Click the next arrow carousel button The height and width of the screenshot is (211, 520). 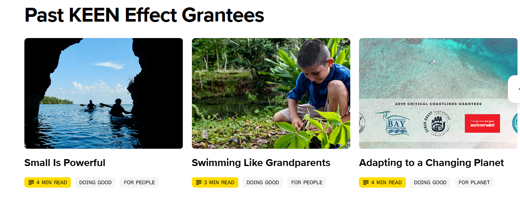pos(515,89)
